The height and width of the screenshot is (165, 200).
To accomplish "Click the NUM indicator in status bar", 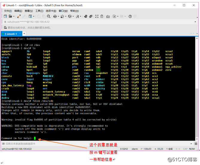I will [192, 149].
